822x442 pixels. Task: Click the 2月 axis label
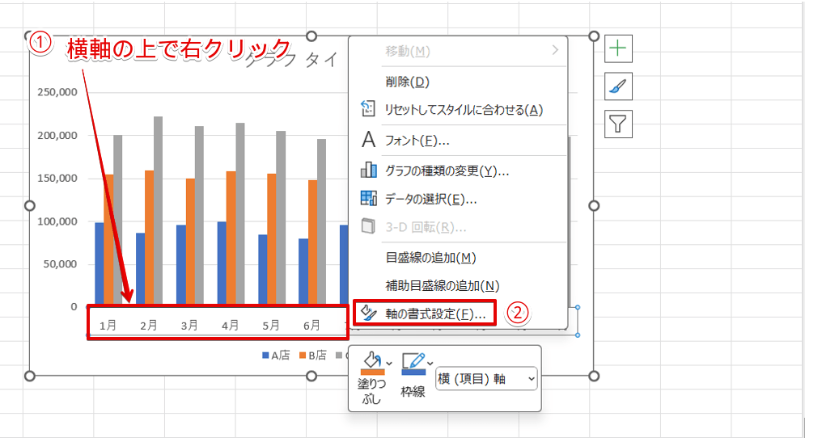point(148,326)
